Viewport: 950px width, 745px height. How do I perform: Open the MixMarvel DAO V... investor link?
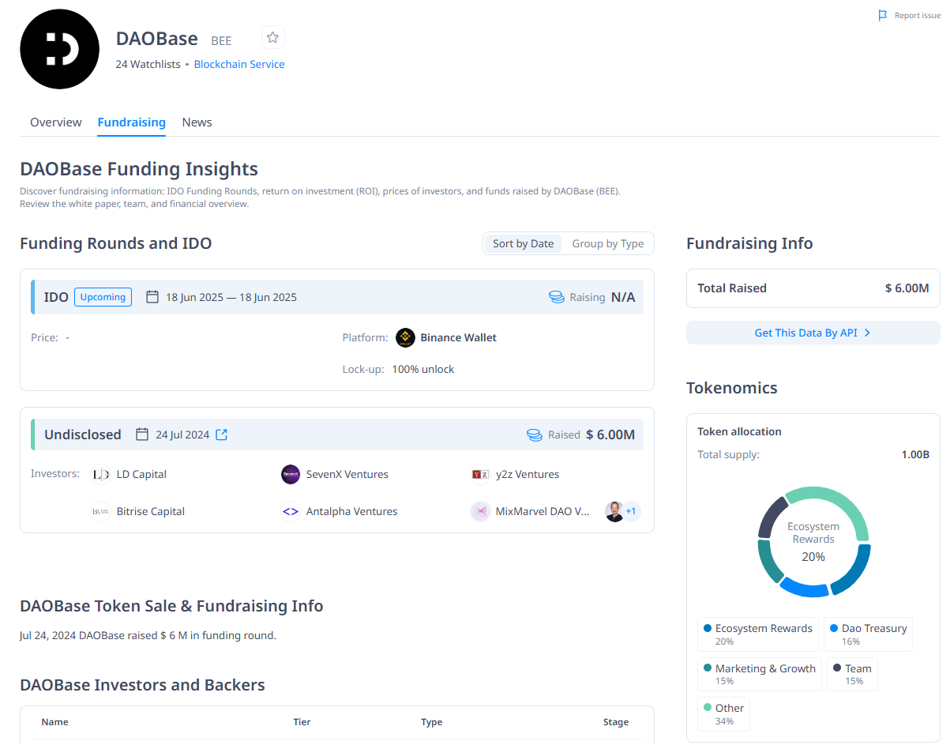pyautogui.click(x=543, y=511)
